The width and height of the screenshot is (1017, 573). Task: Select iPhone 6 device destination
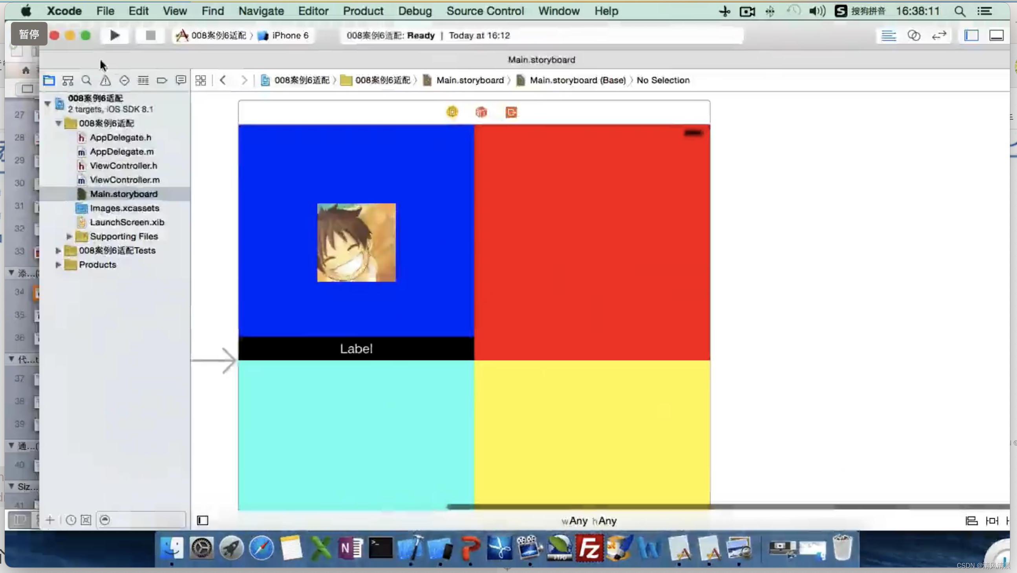[290, 35]
